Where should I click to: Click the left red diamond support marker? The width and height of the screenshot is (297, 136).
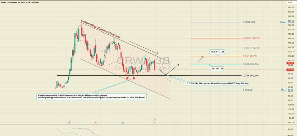(x=128, y=79)
